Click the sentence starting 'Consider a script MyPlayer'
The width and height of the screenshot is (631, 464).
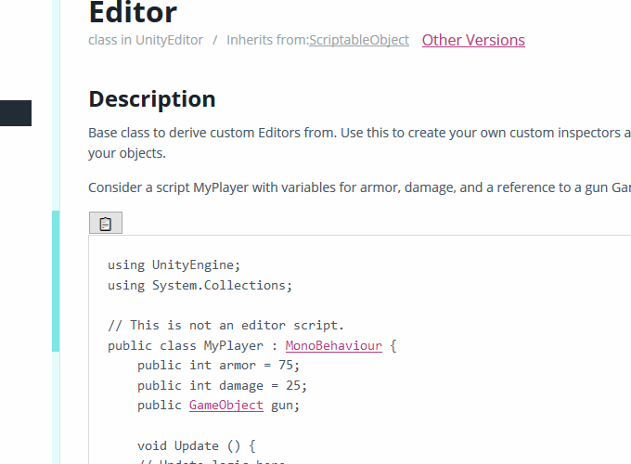tap(359, 187)
